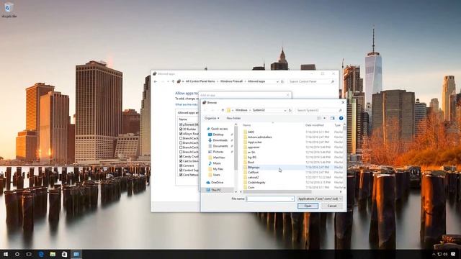
Task: Select My files in navigation pane
Action: [218, 169]
